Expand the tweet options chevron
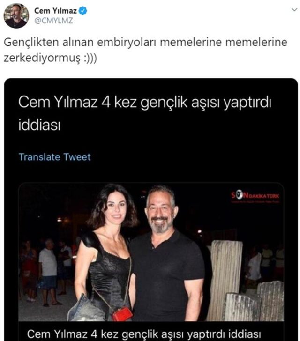Screen dimensions: 300x341 point(294,10)
